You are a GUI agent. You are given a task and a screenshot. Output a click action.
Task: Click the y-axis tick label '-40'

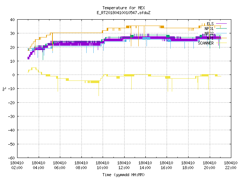12,130
